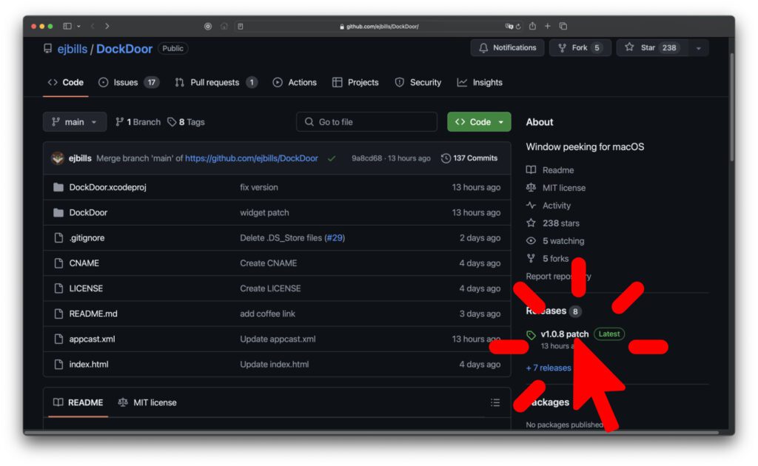Click the Go to file search field
758x466 pixels.
pos(367,122)
